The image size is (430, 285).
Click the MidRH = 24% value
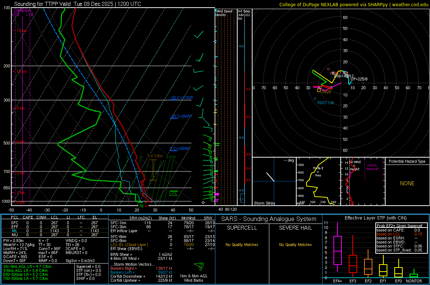pos(15,253)
